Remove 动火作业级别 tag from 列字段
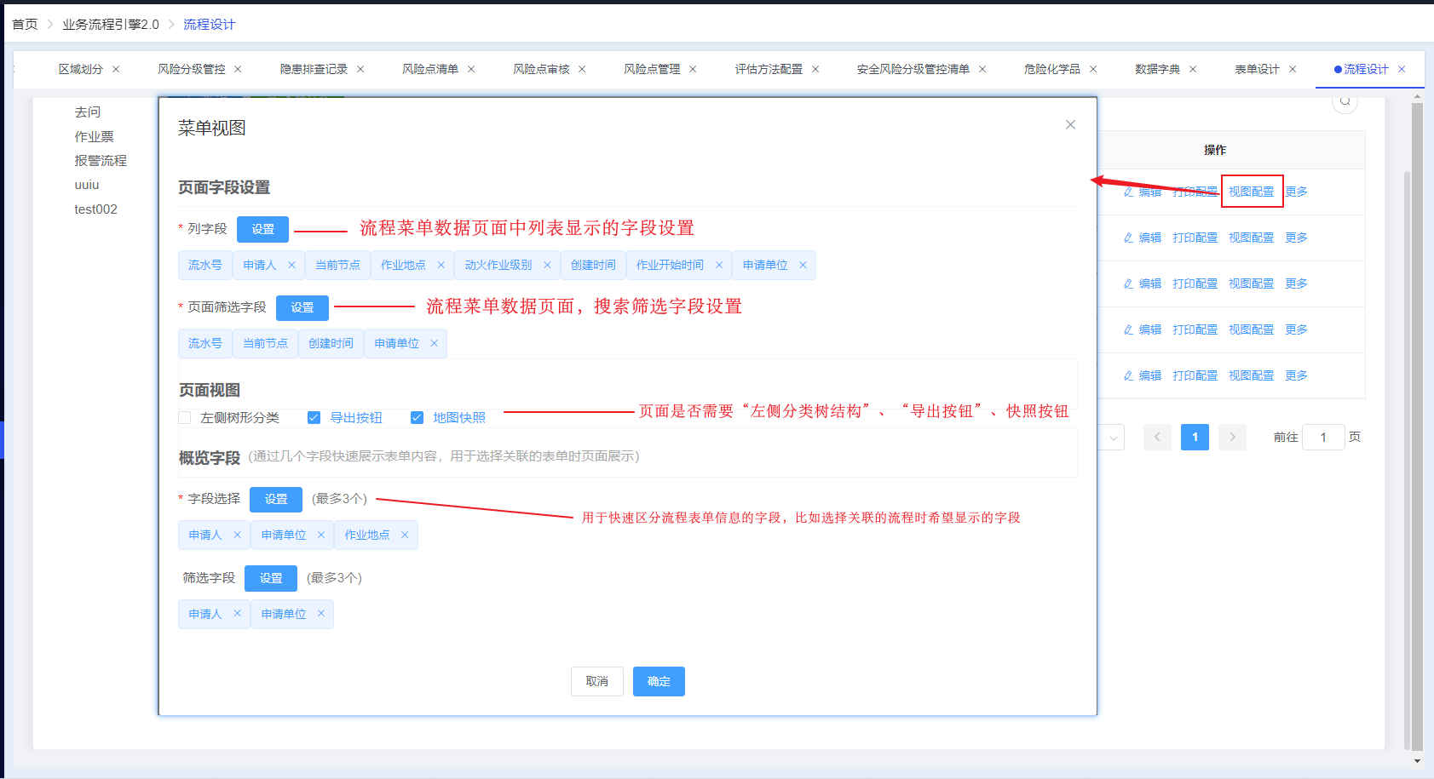This screenshot has width=1434, height=779. coord(547,265)
